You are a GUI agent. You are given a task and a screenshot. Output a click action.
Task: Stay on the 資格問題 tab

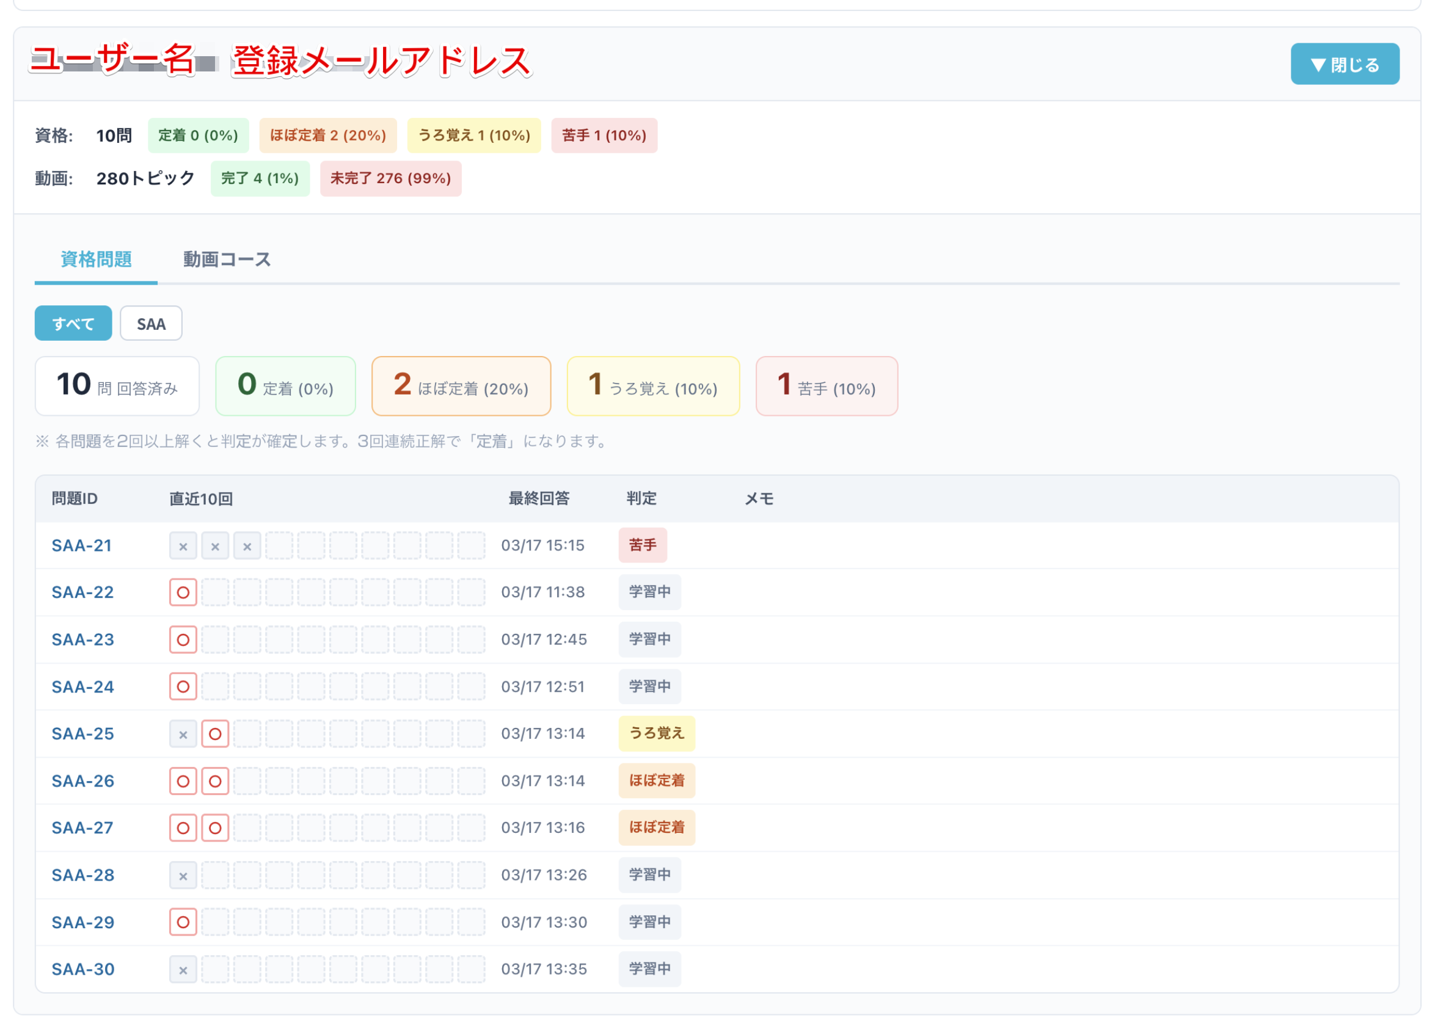95,259
